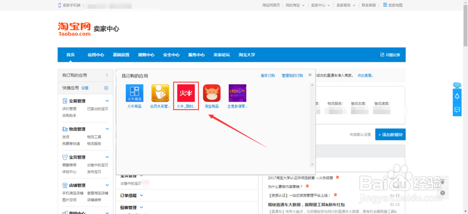This screenshot has height=214, width=468.
Task: Click the popup vertical scrollbar
Action: pos(312,125)
